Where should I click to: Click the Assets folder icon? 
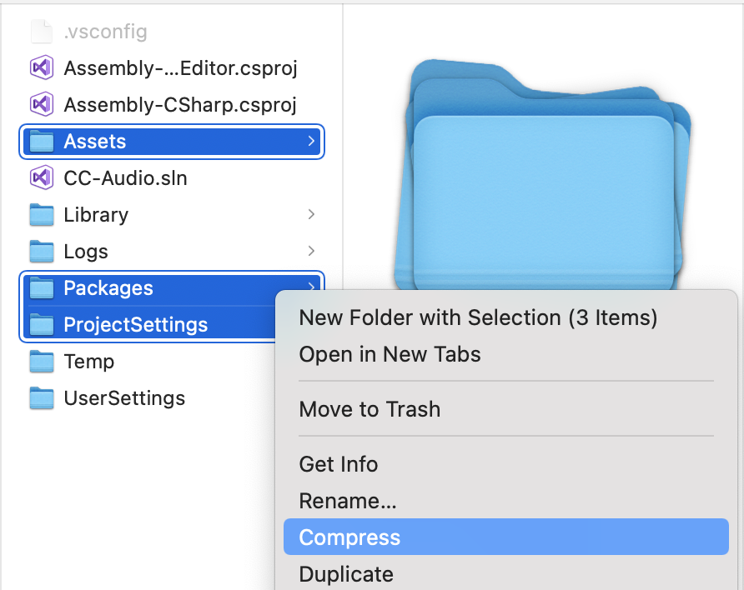42,141
